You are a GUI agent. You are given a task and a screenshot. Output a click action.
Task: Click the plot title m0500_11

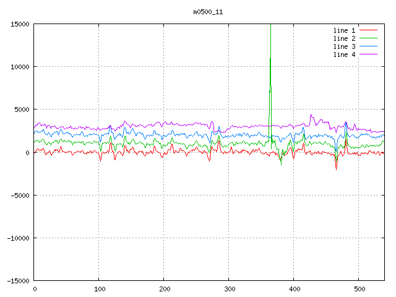click(x=208, y=12)
